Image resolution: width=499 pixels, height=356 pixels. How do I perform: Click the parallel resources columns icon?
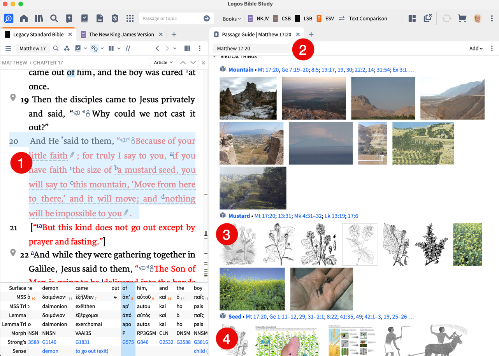111,49
